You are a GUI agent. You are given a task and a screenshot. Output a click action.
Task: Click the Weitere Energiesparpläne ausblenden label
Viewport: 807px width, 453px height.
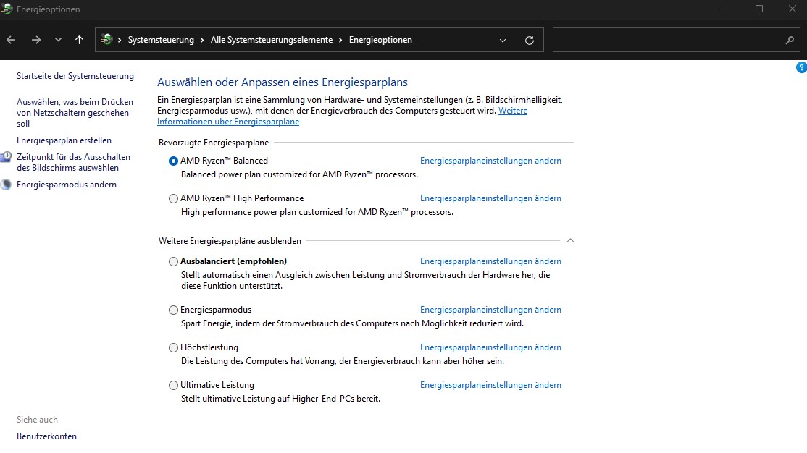[x=230, y=241]
